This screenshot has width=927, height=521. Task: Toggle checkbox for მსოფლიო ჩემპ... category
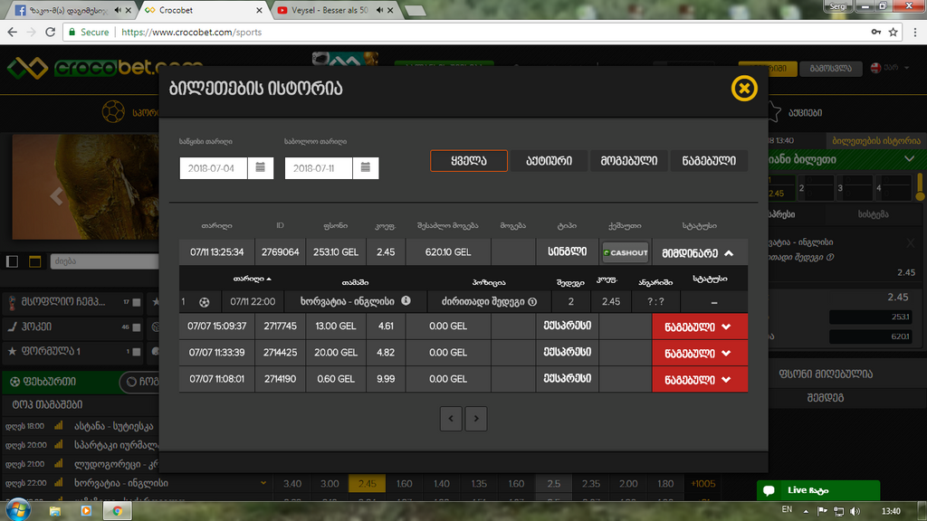pos(137,302)
